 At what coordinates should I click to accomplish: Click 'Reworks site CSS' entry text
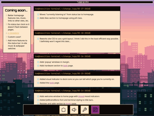pyautogui.click(x=79, y=40)
